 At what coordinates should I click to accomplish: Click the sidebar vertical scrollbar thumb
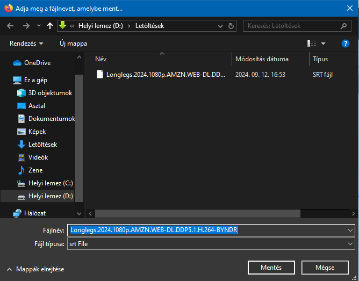point(79,138)
